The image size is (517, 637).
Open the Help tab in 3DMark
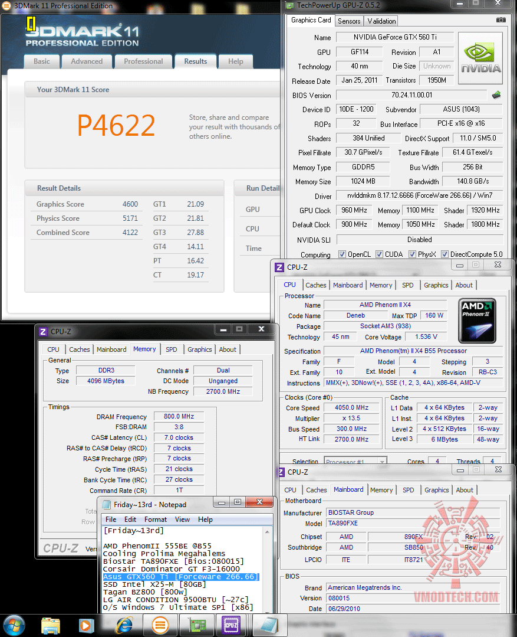pyautogui.click(x=235, y=61)
